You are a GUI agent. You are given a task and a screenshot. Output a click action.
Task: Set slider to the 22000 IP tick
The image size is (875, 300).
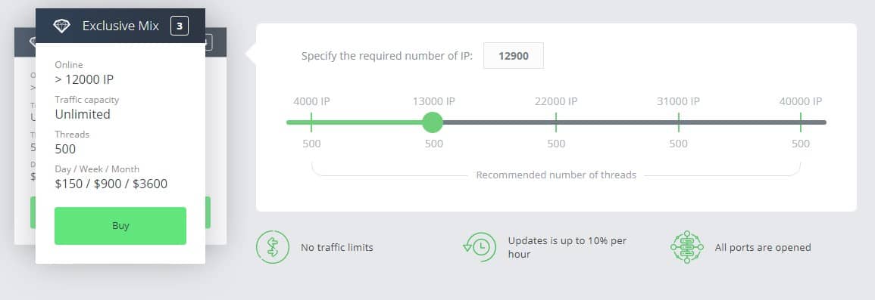pos(556,122)
